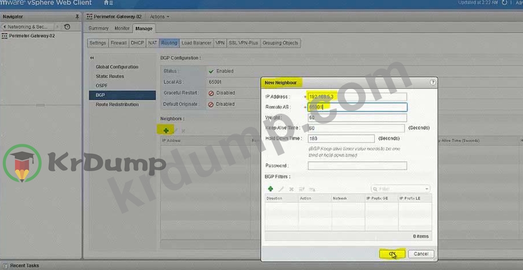The width and height of the screenshot is (523, 270).
Task: Focus the Keep Alive Time field
Action: click(x=356, y=128)
